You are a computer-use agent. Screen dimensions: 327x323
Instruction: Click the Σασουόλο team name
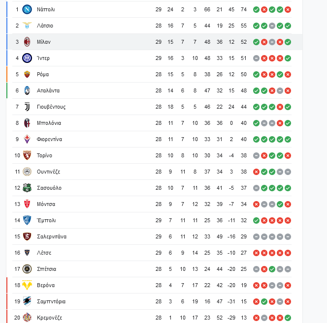click(x=49, y=188)
